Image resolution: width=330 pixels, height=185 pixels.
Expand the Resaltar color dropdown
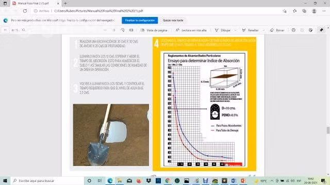263,30
